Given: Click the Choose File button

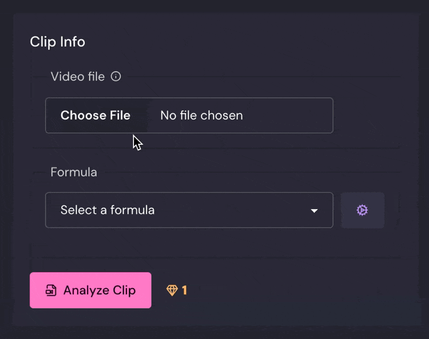Looking at the screenshot, I should pos(95,115).
